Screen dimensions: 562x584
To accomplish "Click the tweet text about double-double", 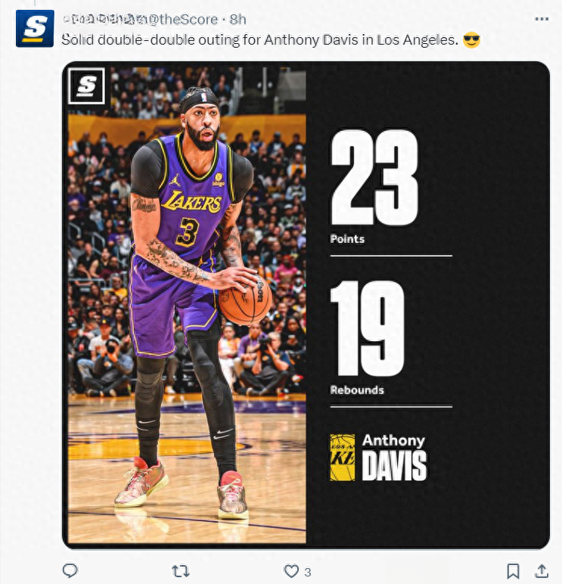I will pos(260,40).
